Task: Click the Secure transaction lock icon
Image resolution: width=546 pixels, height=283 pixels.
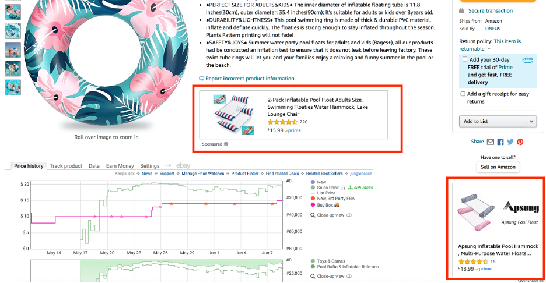Action: [x=461, y=10]
